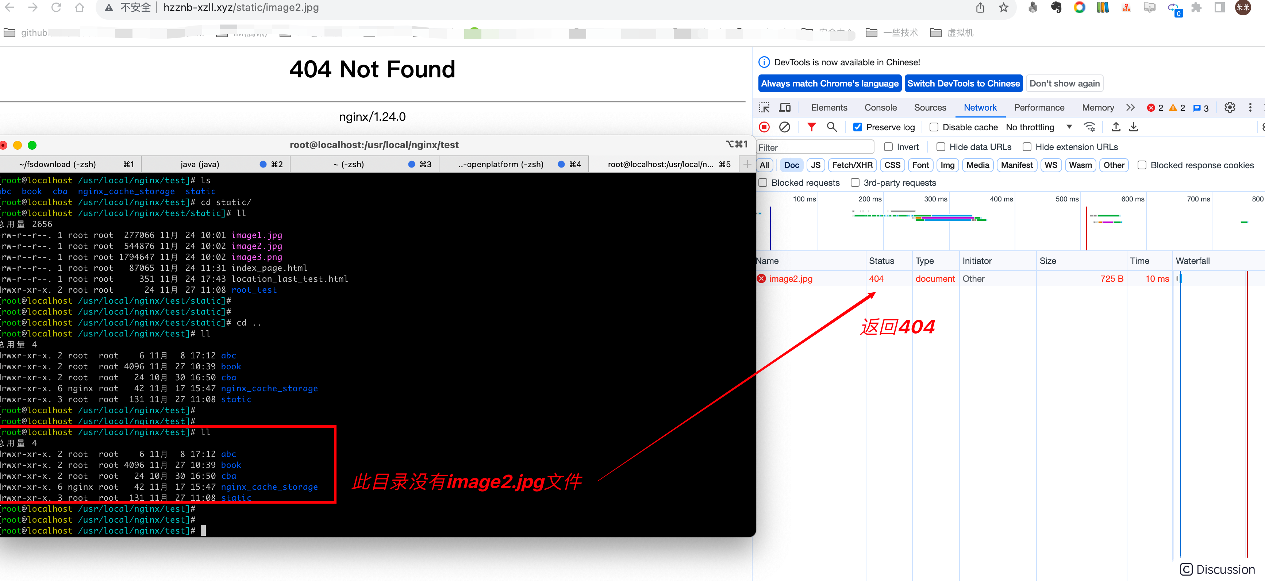
Task: Clear the network log
Action: pos(784,127)
